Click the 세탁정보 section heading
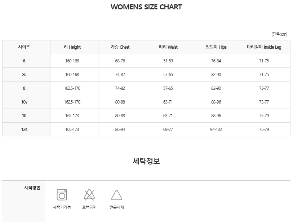 click(x=146, y=161)
